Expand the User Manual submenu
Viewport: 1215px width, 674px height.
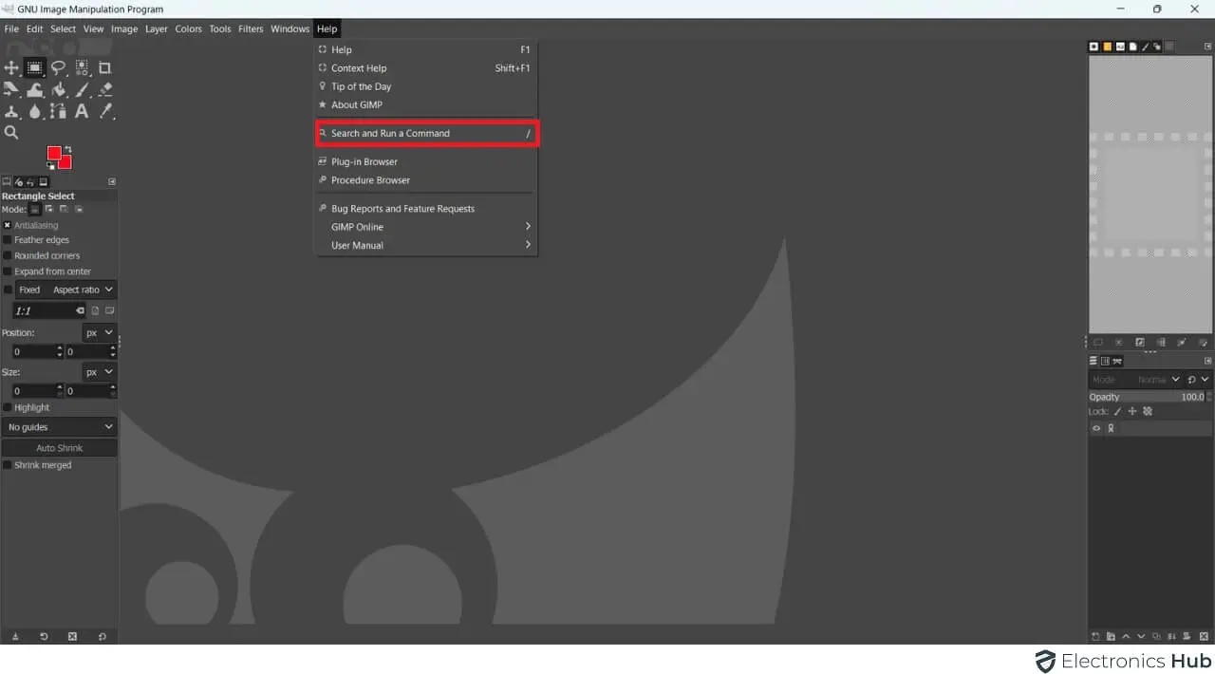(426, 245)
